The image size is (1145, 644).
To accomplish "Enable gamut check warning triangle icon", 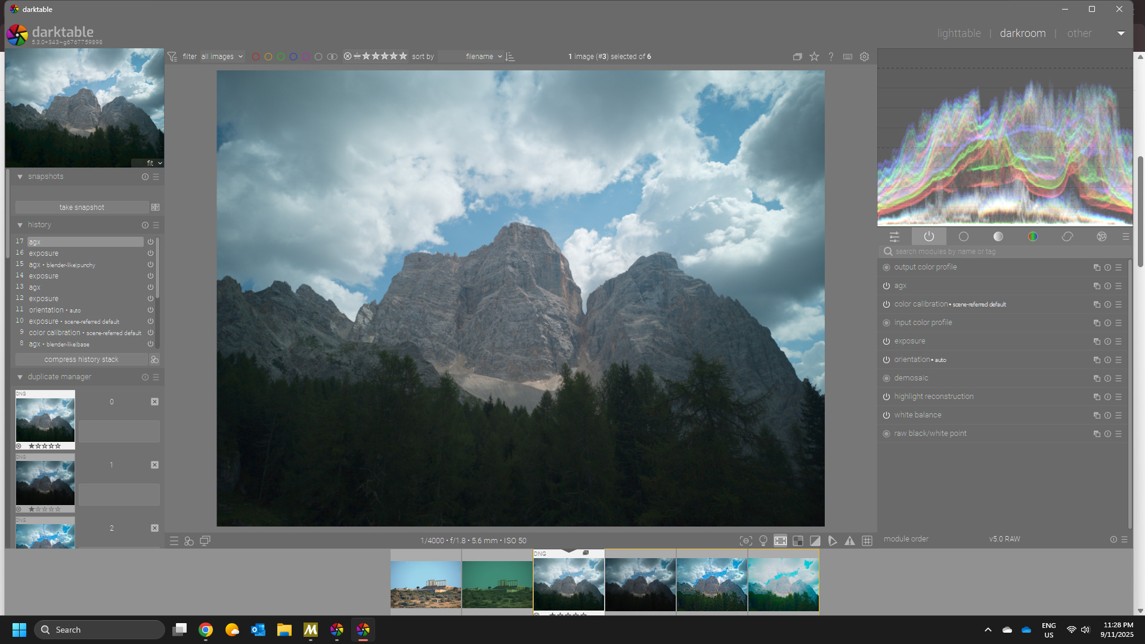I will pos(850,541).
